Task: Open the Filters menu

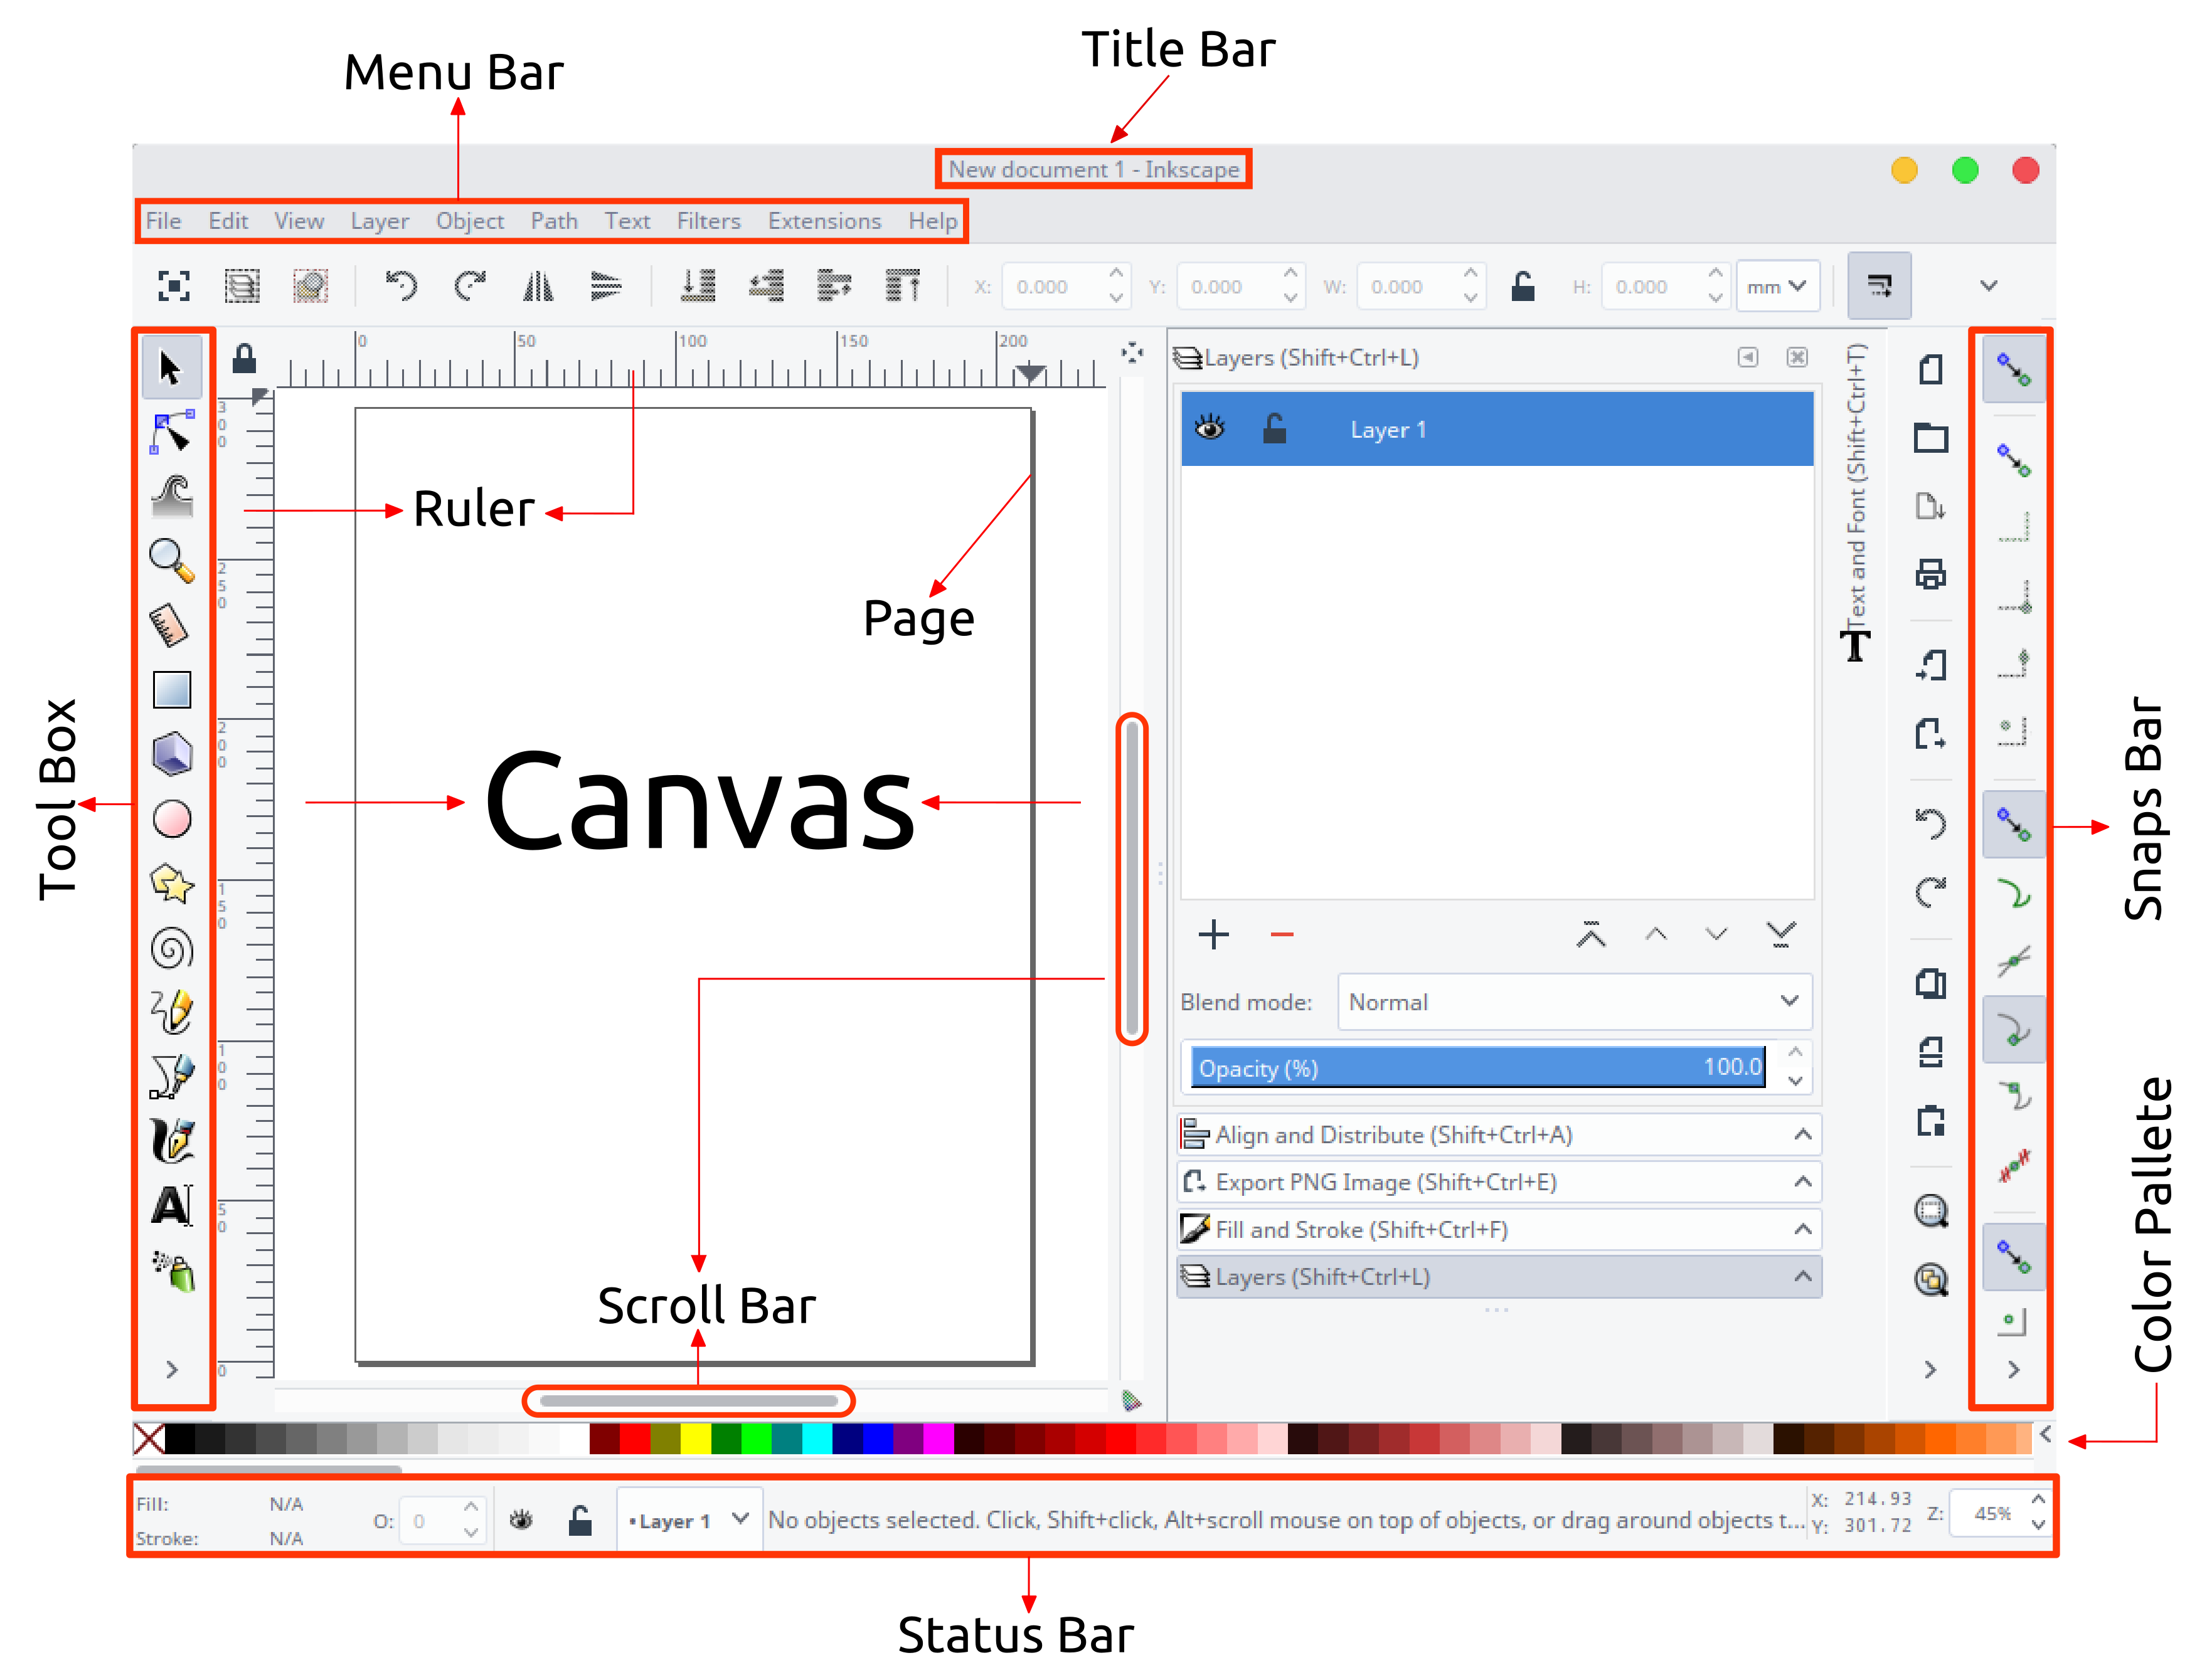Action: pos(708,221)
